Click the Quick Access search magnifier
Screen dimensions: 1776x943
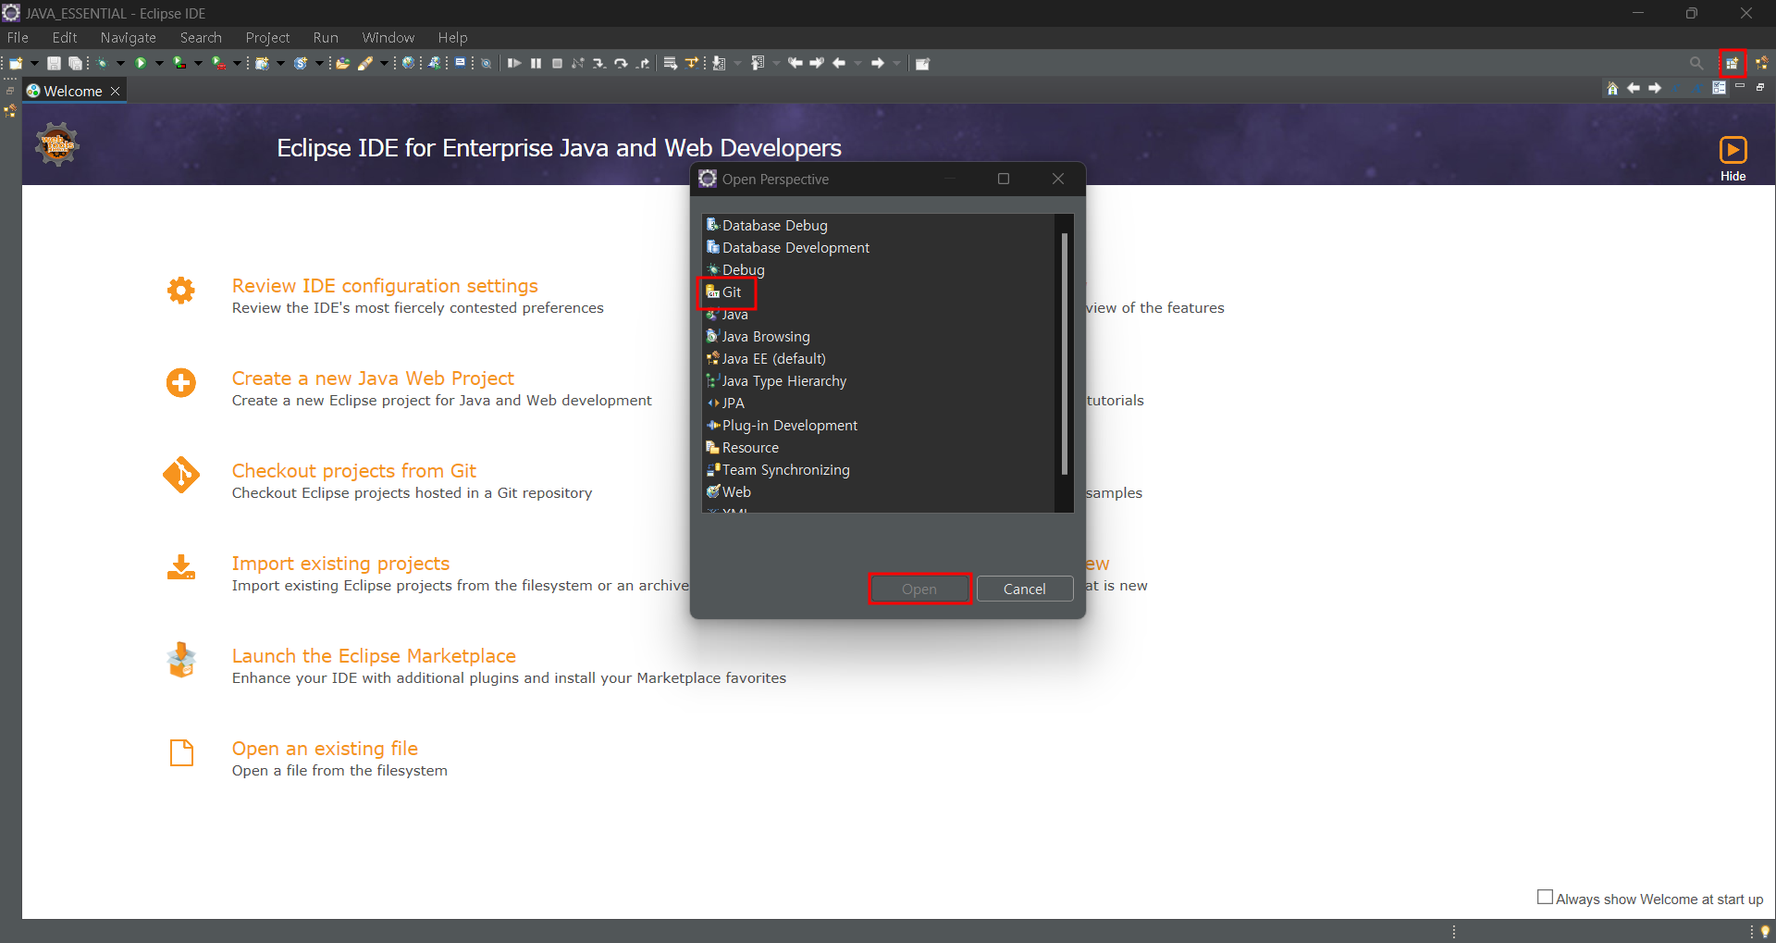(x=1696, y=63)
